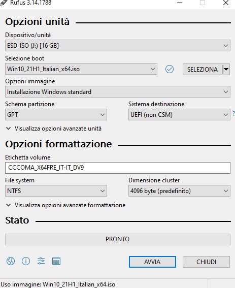Open the File system NTFS dropdown
Screen dimensions: 235x288
point(56,190)
